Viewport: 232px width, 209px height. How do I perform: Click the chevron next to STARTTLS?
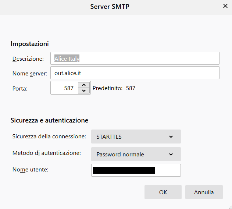click(171, 137)
